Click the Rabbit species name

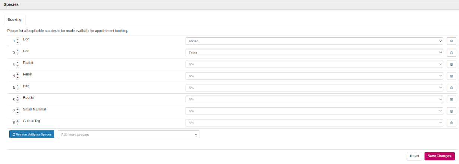click(28, 63)
